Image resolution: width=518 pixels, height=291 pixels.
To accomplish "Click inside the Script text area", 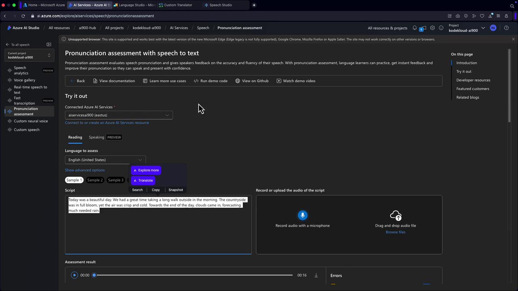I will 158,225.
